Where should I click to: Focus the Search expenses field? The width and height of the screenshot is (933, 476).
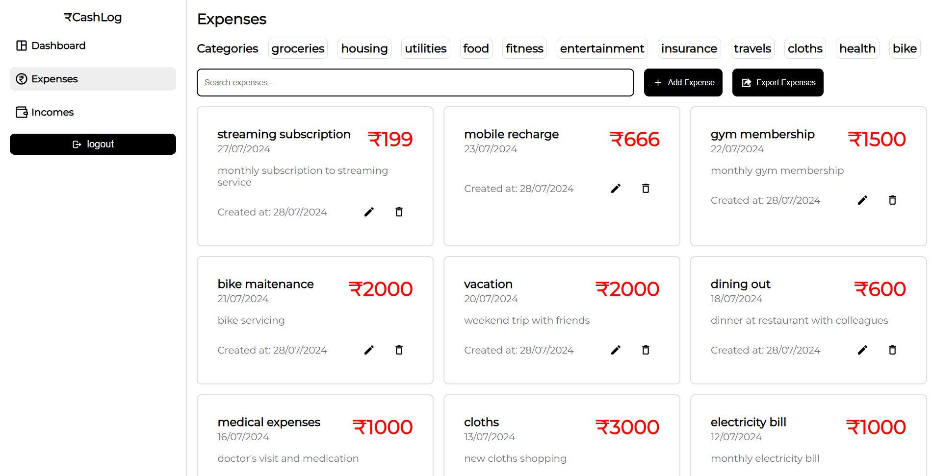[415, 83]
